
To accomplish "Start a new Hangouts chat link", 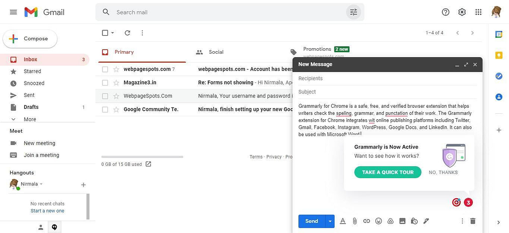I will [x=47, y=211].
